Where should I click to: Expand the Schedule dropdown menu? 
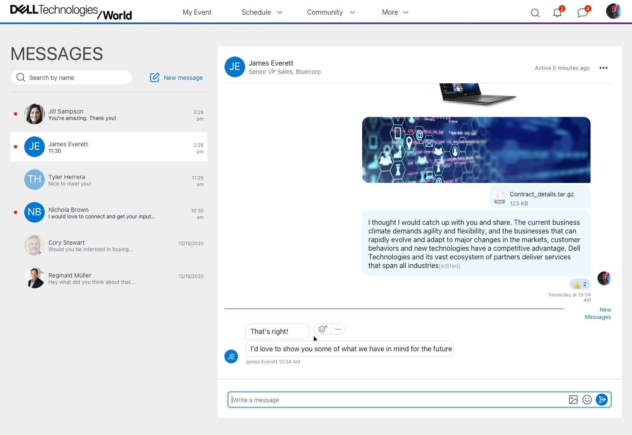coord(262,13)
